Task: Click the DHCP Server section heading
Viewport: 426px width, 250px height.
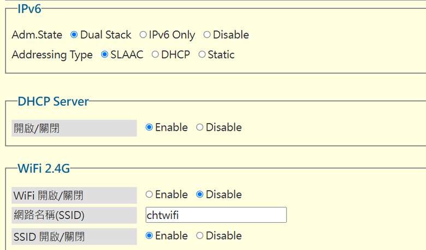Action: 54,101
